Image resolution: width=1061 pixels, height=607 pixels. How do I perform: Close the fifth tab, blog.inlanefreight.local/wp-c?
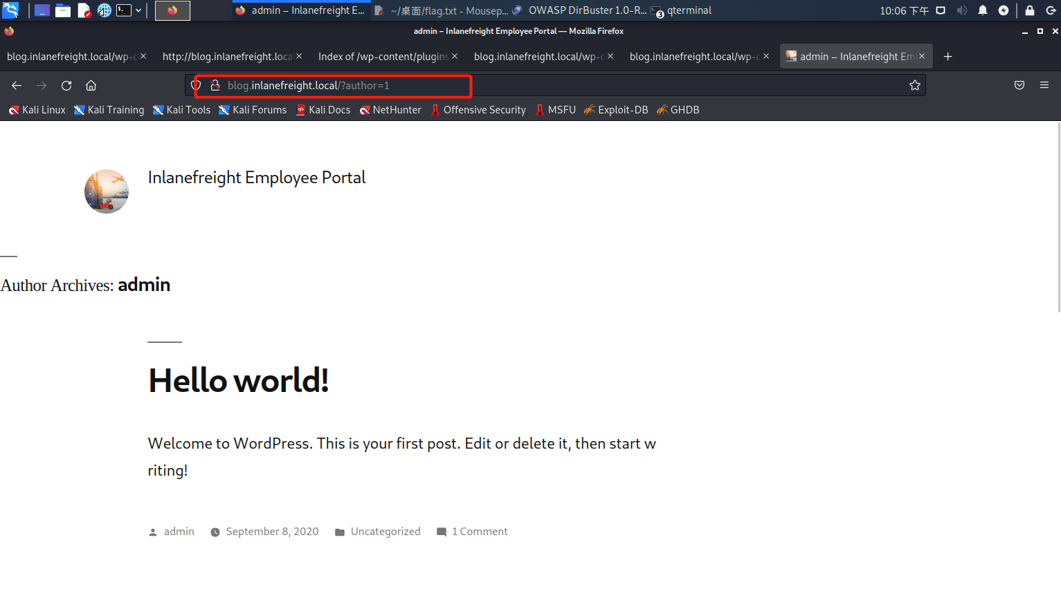pos(766,57)
